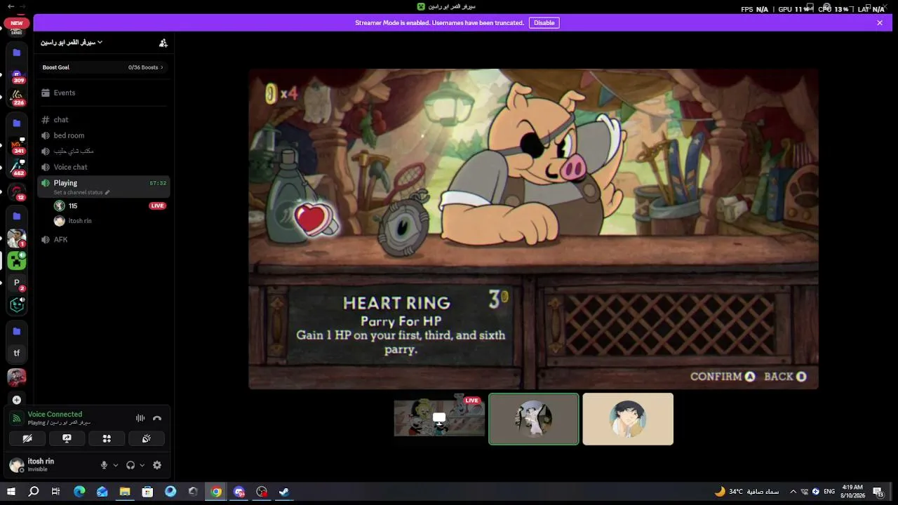Set a channel status link
898x505 pixels.
(81, 192)
